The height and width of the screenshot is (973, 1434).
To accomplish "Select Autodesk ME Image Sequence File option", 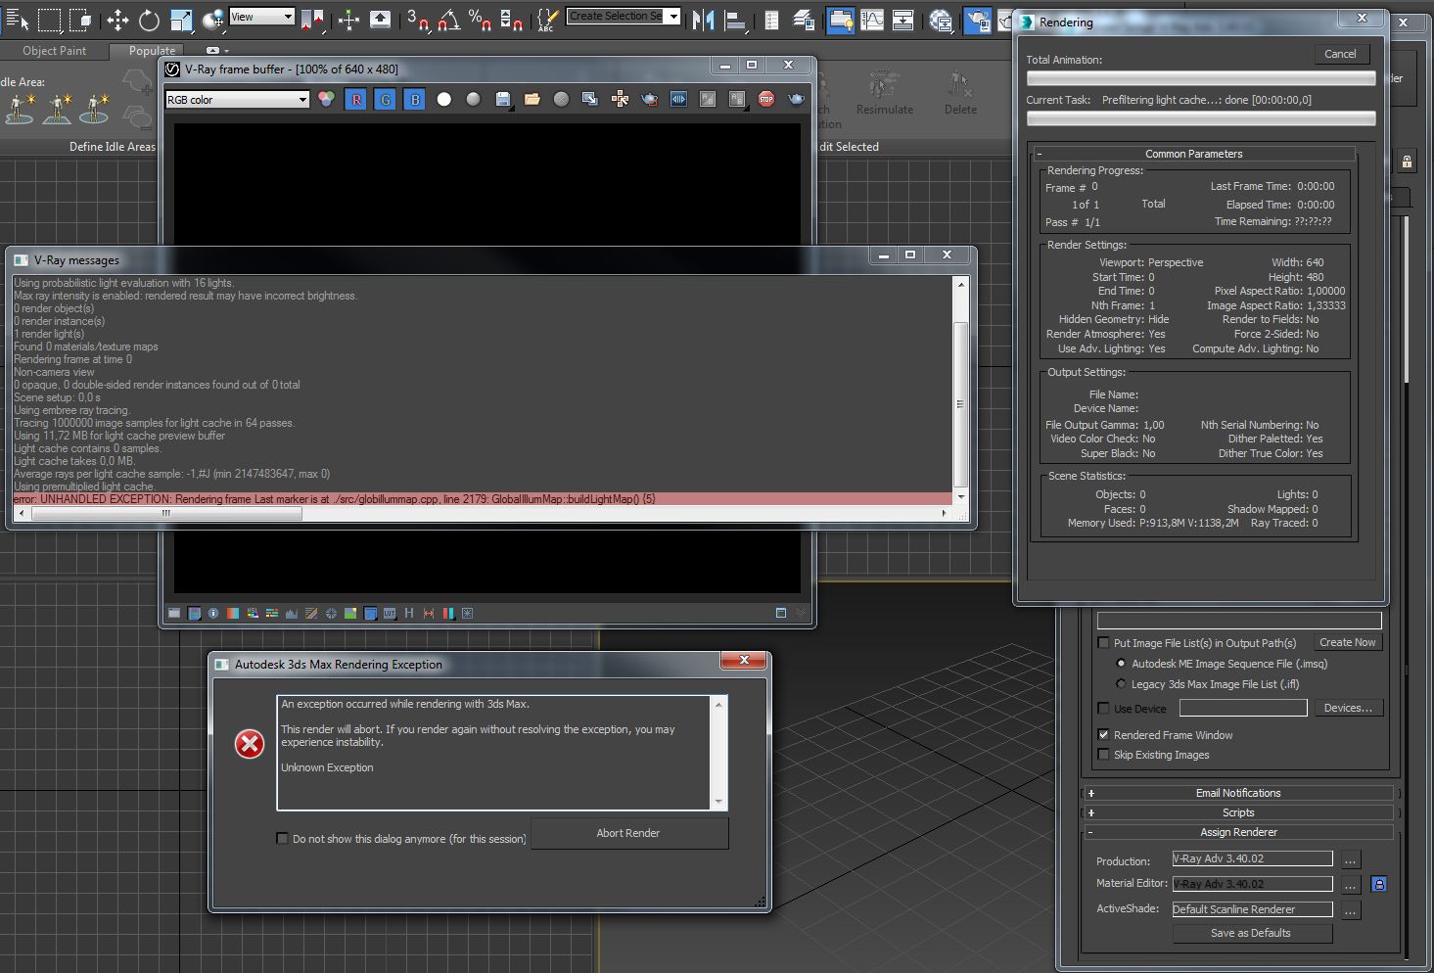I will 1122,664.
